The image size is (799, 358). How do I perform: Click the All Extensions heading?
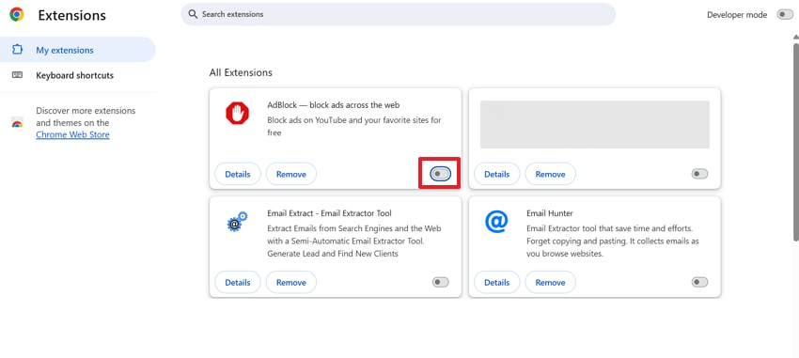(241, 73)
